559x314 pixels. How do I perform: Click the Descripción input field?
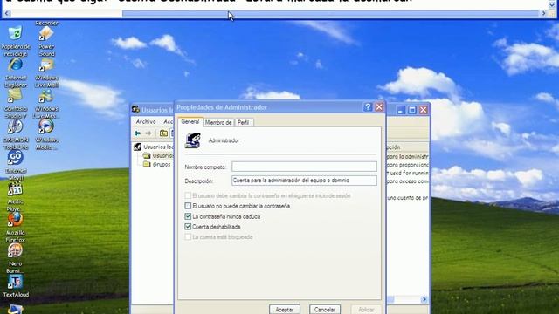(304, 181)
